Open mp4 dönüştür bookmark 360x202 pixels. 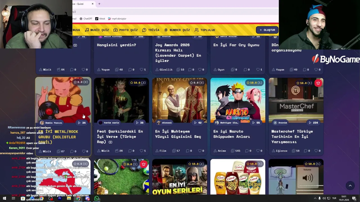(x=117, y=19)
